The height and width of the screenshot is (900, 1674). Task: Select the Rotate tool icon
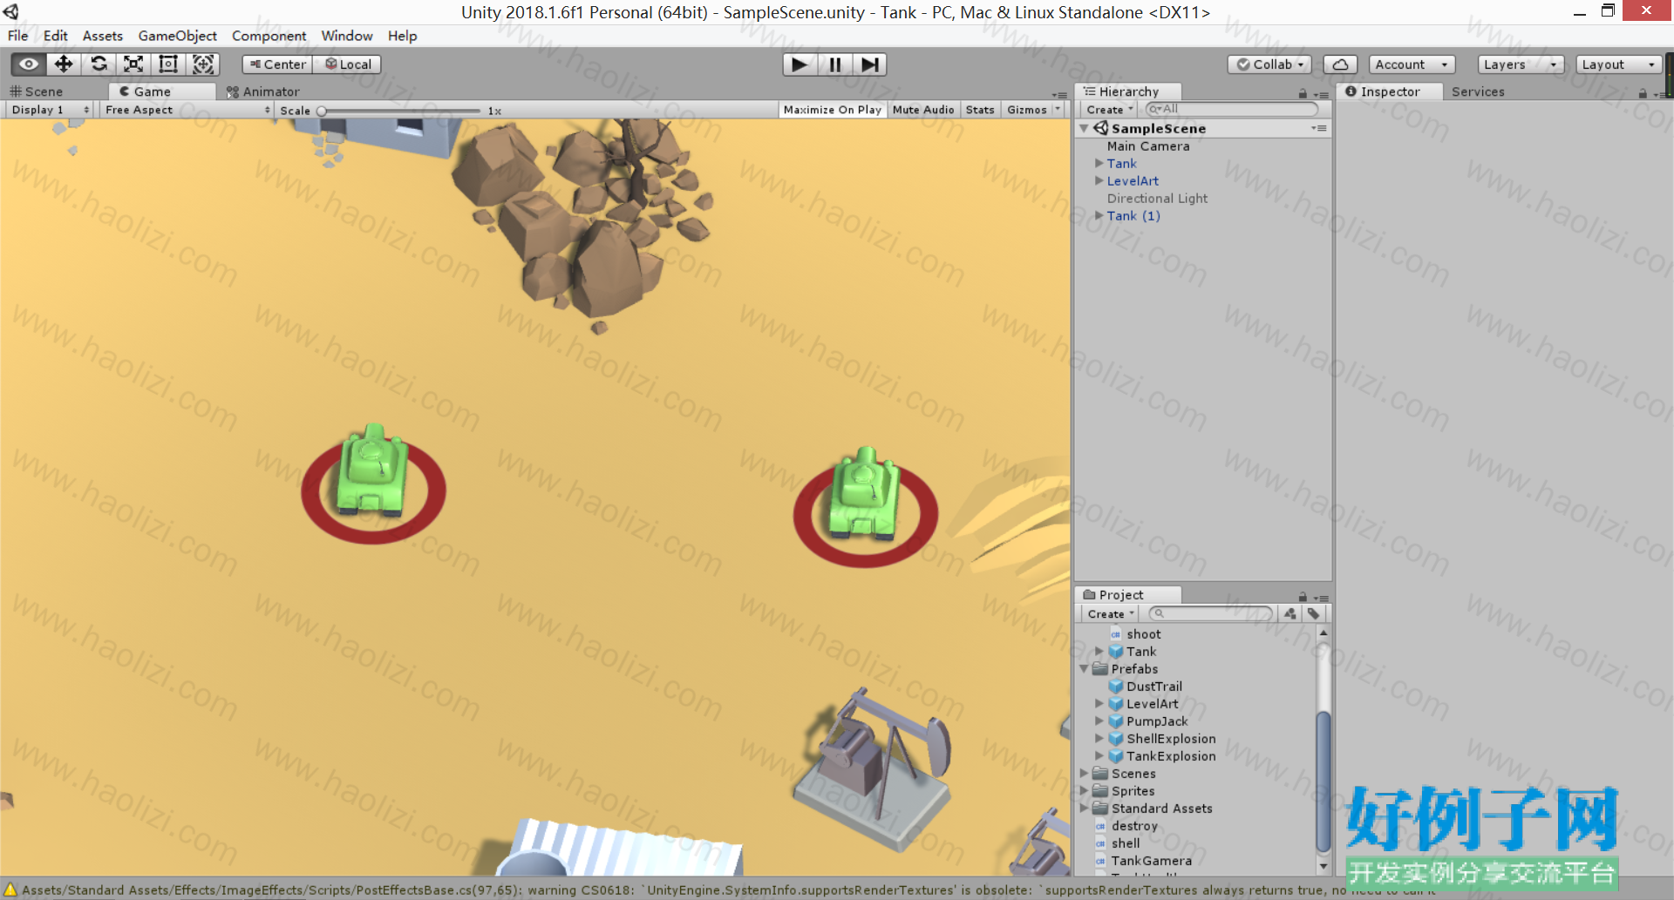[99, 64]
